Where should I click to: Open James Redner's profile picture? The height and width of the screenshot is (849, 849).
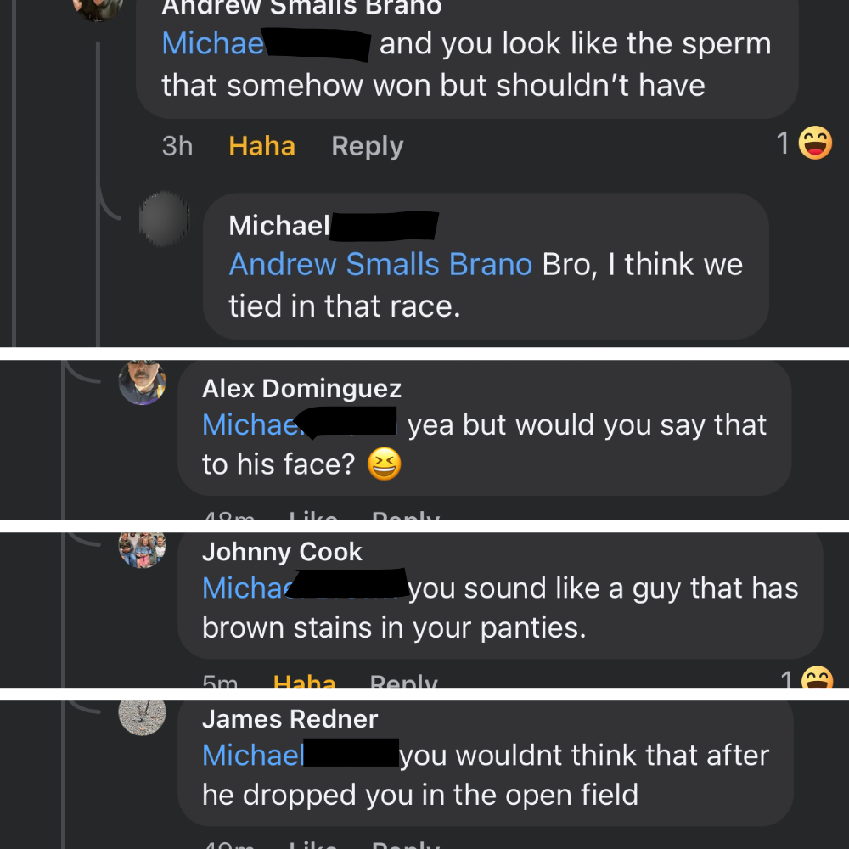142,716
